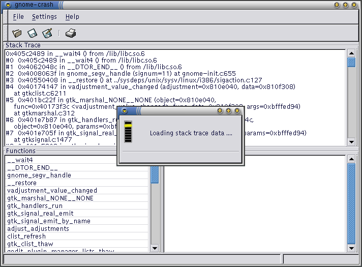Click the 'at gtkmarshal.c:312' line
This screenshot has height=267, width=362.
(x=44, y=113)
